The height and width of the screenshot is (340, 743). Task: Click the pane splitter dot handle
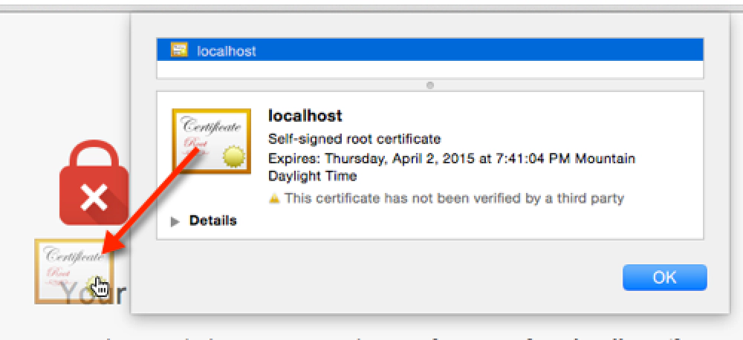coord(429,85)
